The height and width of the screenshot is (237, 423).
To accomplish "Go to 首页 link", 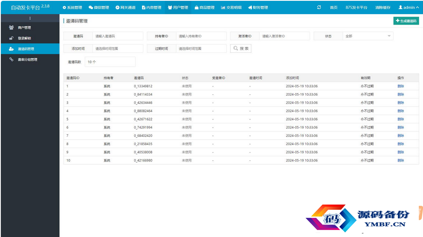I will pyautogui.click(x=334, y=7).
